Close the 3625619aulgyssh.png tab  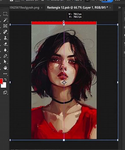(x=42, y=8)
